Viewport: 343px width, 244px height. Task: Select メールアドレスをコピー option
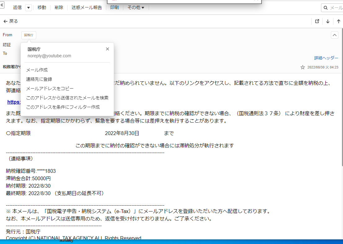[x=50, y=89]
